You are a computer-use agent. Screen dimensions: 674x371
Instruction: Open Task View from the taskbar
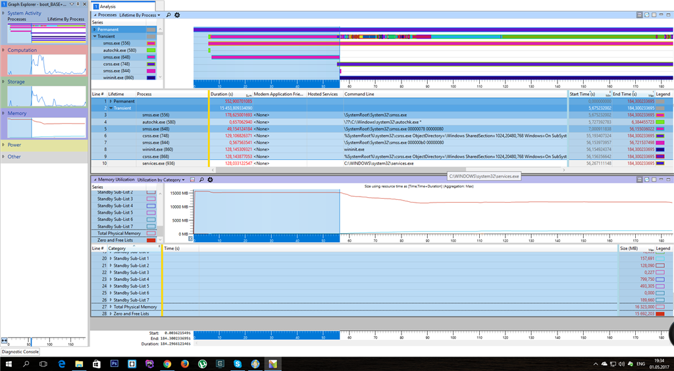click(43, 364)
